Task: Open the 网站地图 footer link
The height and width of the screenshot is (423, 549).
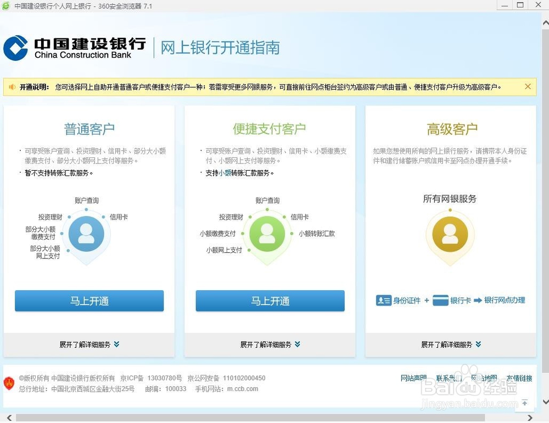Action: [484, 378]
